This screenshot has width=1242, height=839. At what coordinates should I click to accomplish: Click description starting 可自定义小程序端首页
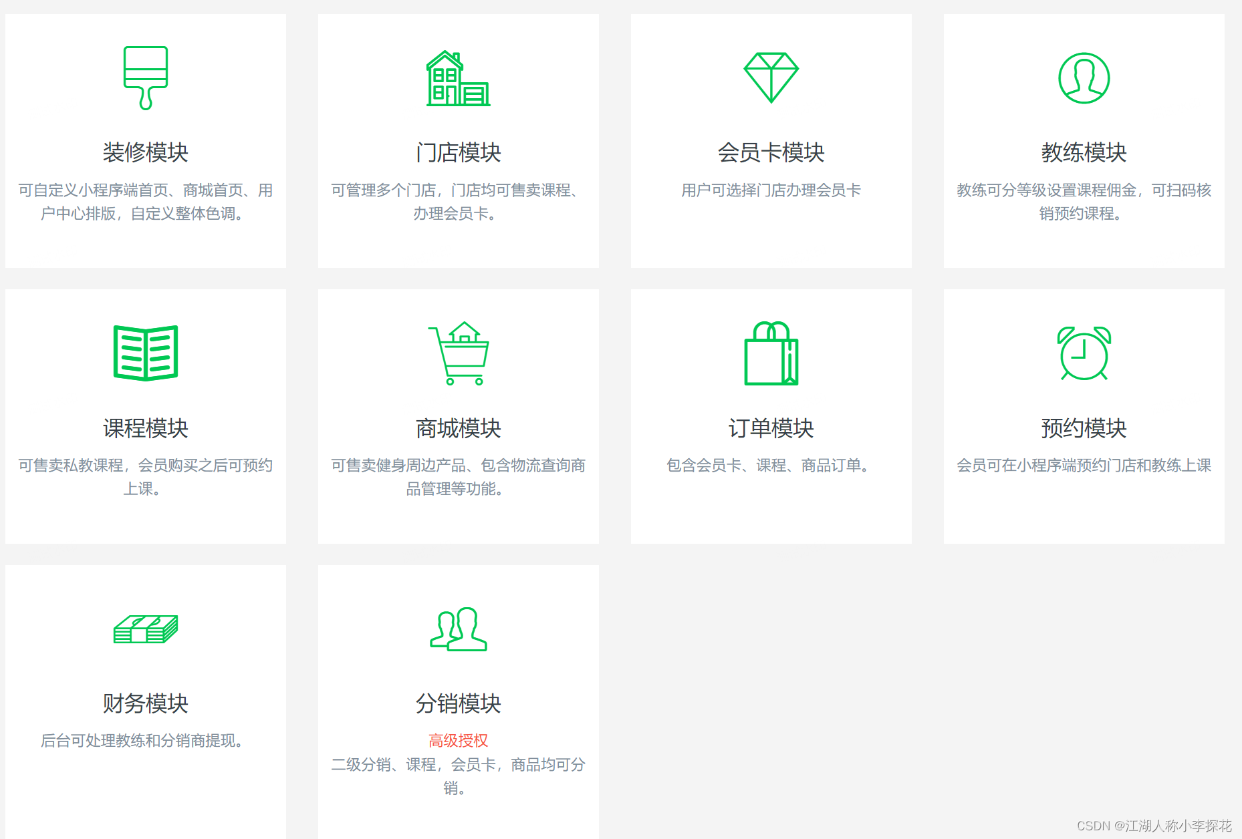(x=146, y=202)
